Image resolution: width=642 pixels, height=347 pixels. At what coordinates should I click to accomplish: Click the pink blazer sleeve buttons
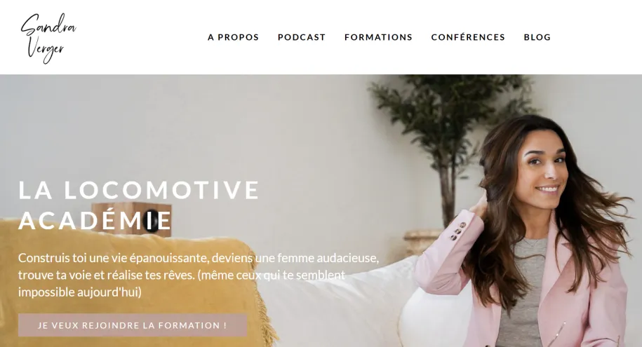click(457, 231)
